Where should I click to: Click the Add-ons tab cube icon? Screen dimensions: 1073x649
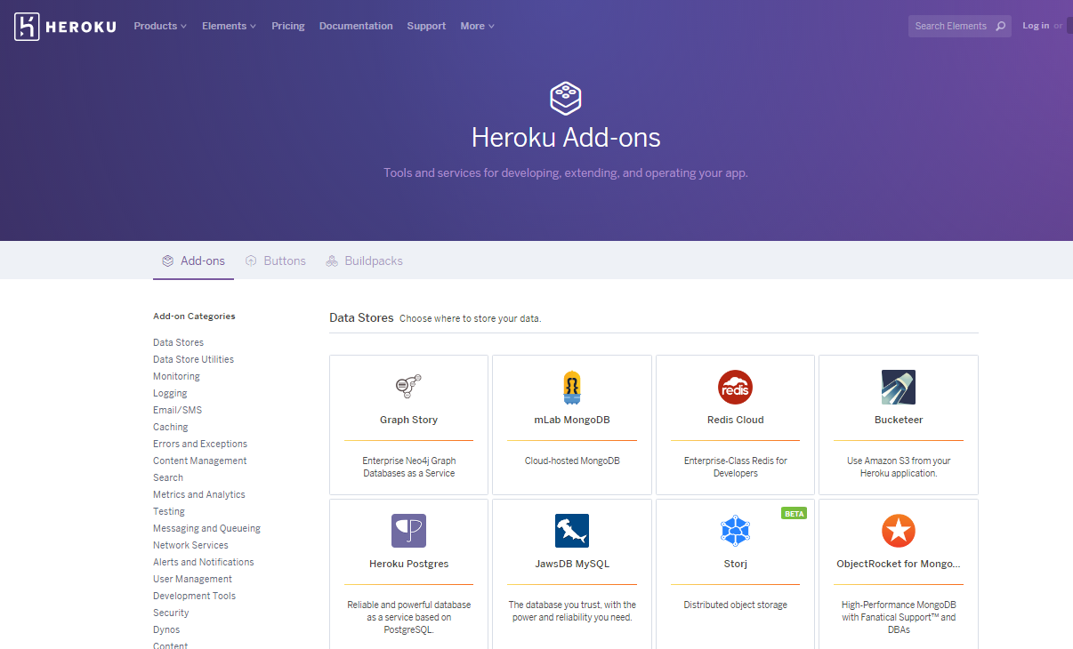pos(167,261)
